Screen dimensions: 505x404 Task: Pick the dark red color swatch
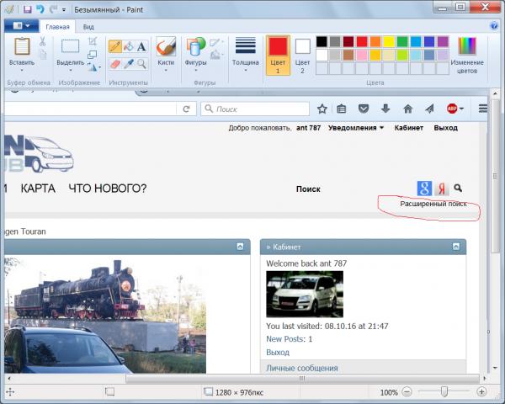click(348, 41)
